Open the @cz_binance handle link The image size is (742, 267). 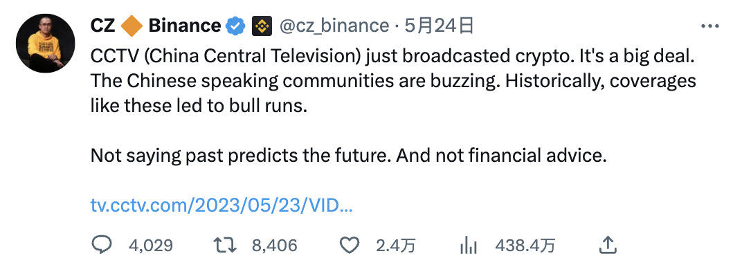pyautogui.click(x=334, y=26)
